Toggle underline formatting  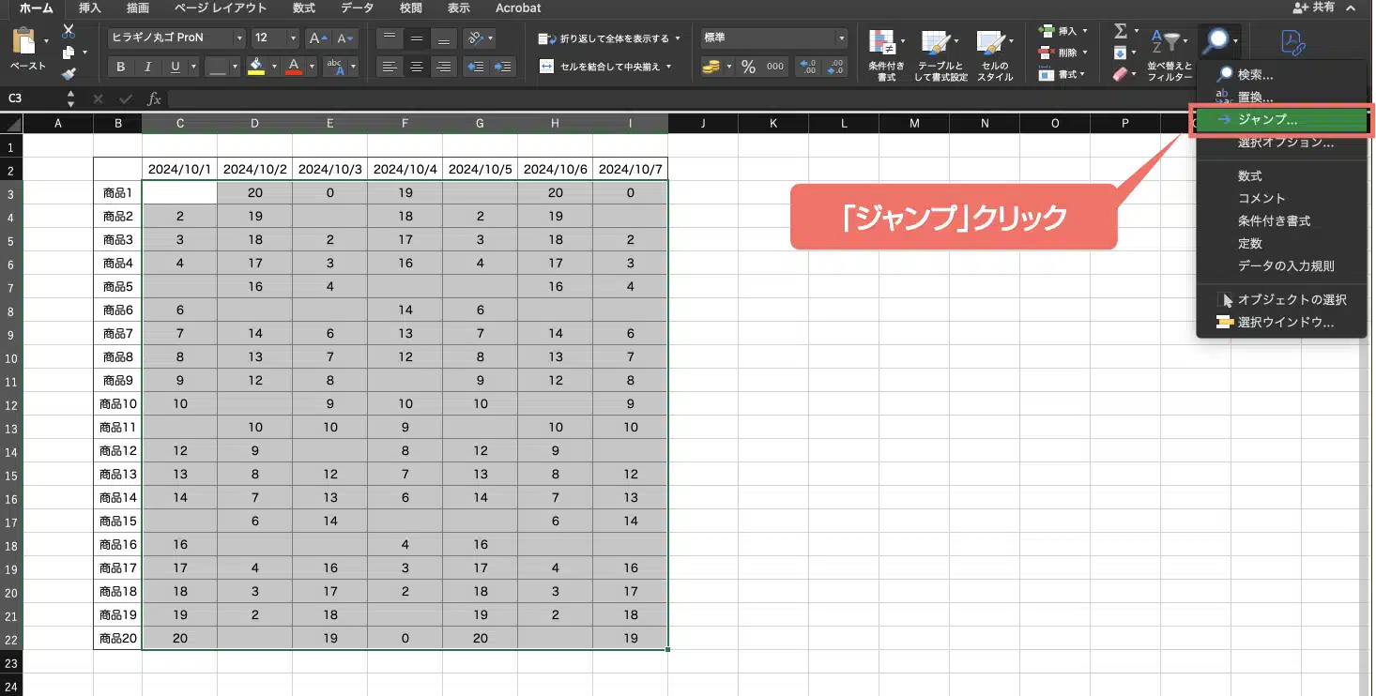[x=176, y=67]
